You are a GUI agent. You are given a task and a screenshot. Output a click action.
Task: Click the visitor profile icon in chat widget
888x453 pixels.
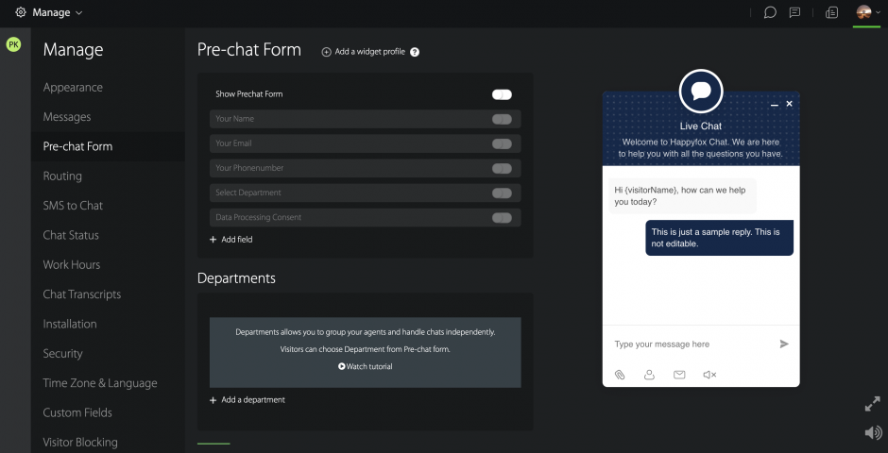[x=649, y=375]
